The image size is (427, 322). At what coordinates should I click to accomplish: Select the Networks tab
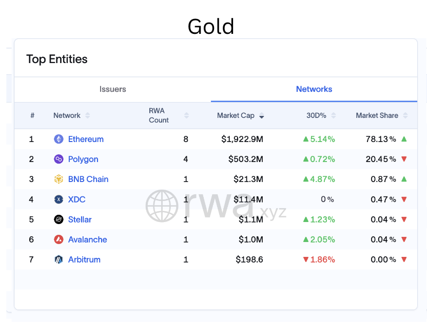tap(314, 89)
